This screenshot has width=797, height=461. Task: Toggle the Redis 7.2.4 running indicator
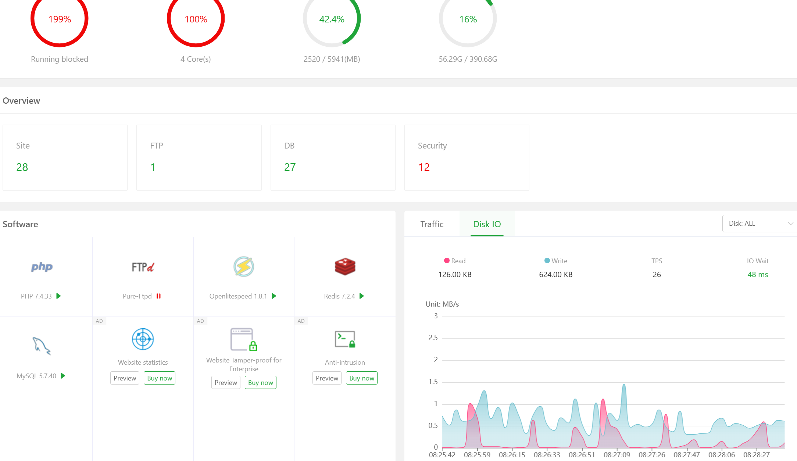click(x=362, y=296)
